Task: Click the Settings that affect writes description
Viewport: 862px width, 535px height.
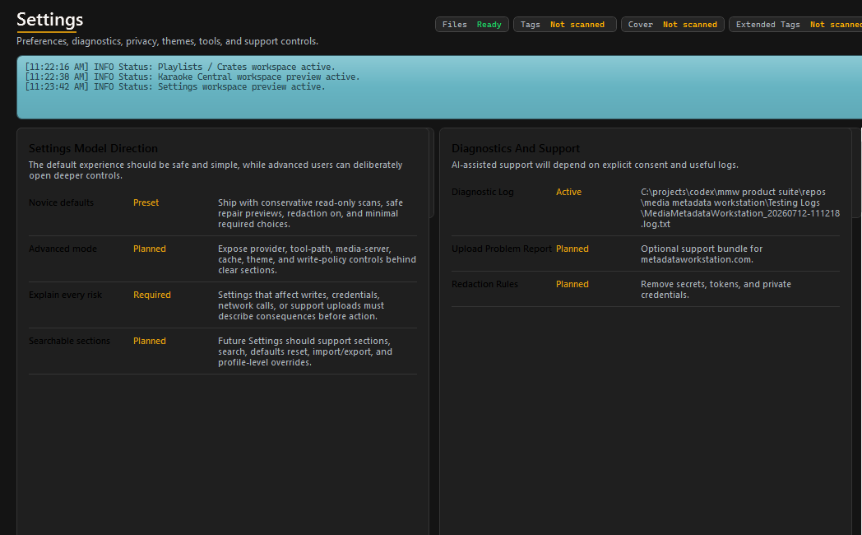Action: 301,305
